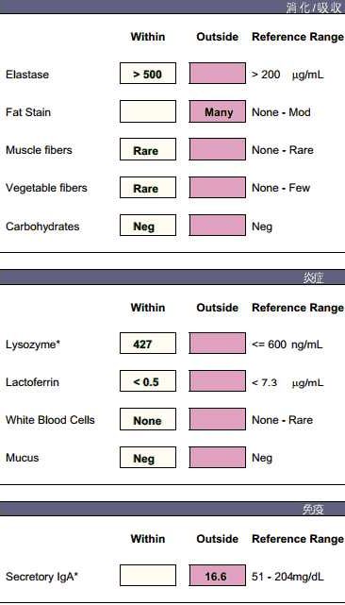Select the 免疫 section header bar
This screenshot has width=345, height=605.
172,509
